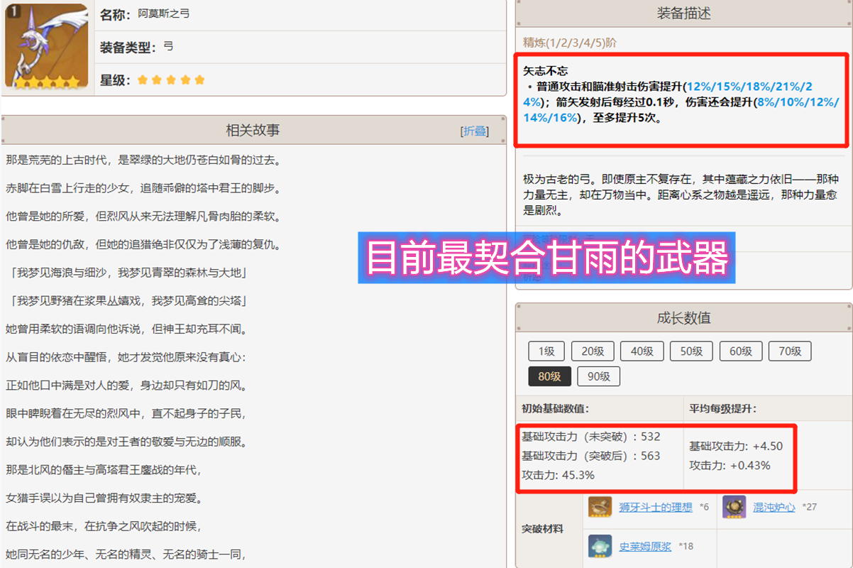Click the 史莱姆原浆 material icon
Image resolution: width=853 pixels, height=568 pixels.
click(x=600, y=547)
